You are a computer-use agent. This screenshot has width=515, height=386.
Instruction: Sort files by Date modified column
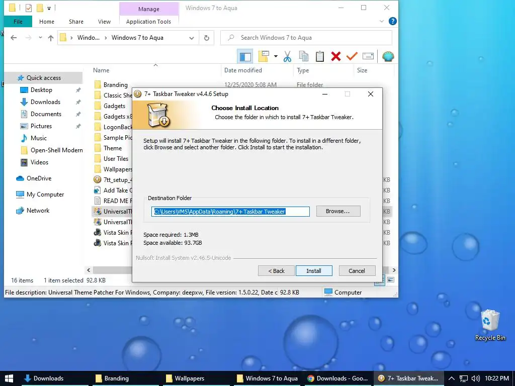(x=243, y=70)
